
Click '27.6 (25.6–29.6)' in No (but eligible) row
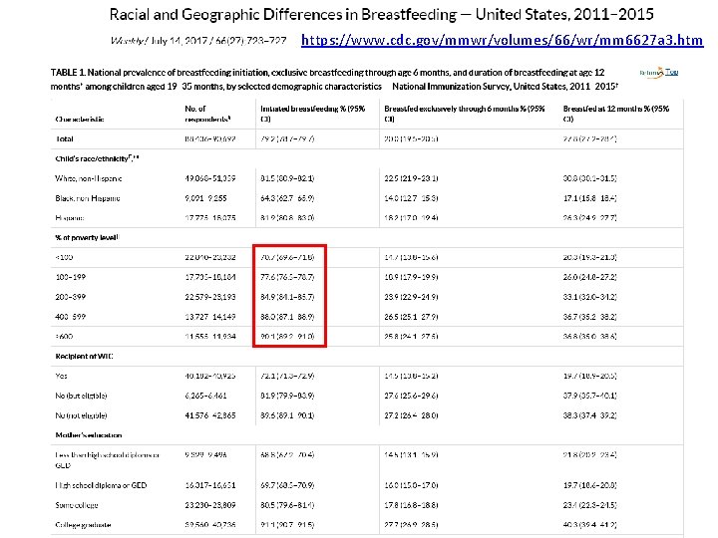(x=411, y=396)
